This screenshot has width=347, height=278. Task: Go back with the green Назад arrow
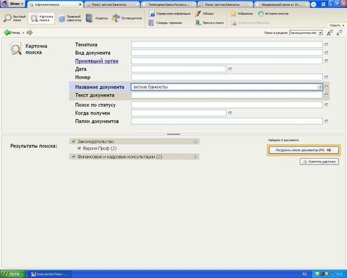click(x=12, y=32)
